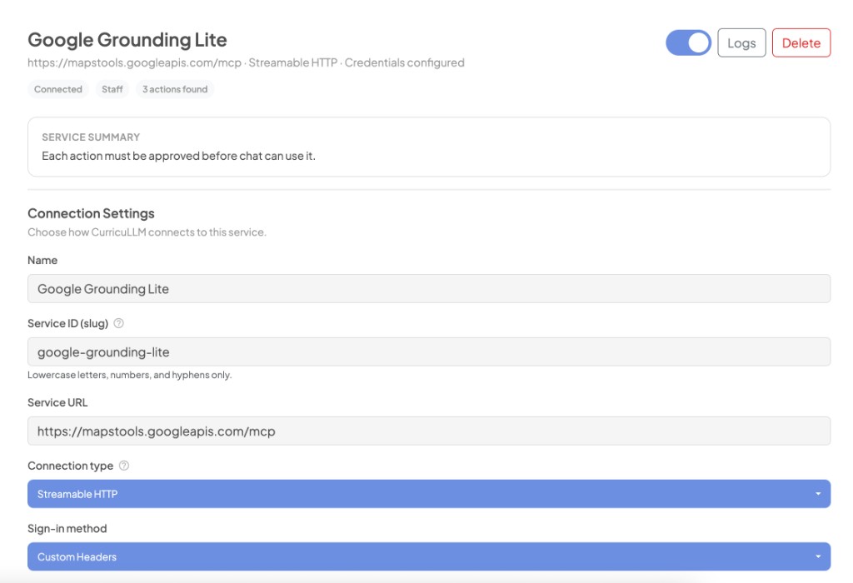Click the help icon beside Service ID (slug)

point(119,323)
